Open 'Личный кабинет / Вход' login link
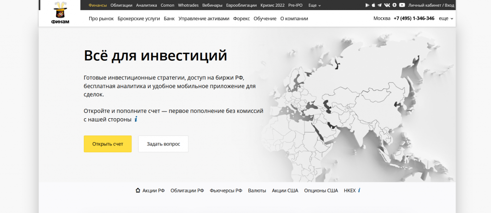The image size is (491, 213). tap(431, 5)
